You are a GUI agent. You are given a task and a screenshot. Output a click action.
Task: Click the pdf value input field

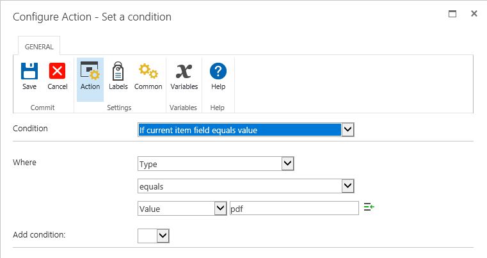coord(294,208)
